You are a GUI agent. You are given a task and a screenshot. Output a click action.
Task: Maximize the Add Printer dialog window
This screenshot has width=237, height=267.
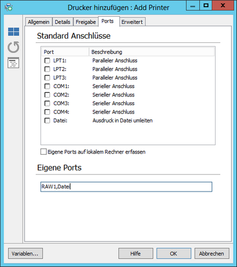click(206, 5)
